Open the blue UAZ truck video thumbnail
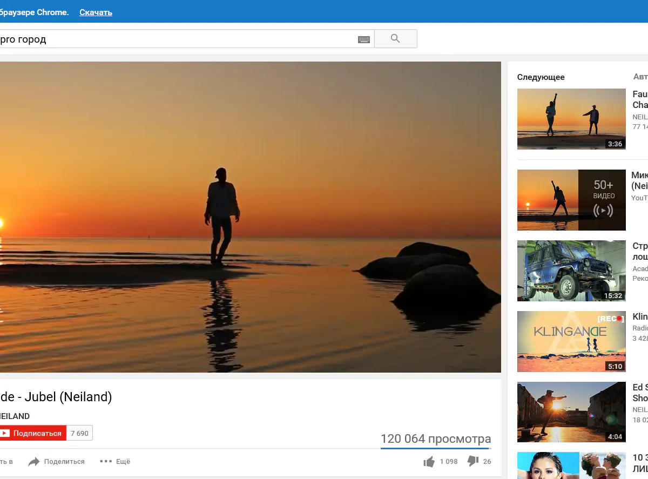Image resolution: width=648 pixels, height=479 pixels. (x=571, y=271)
